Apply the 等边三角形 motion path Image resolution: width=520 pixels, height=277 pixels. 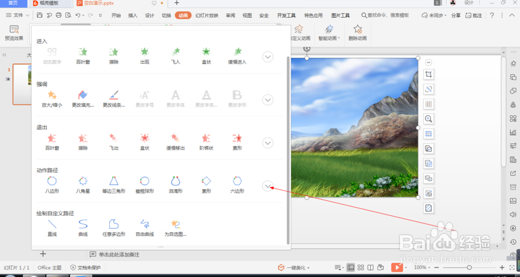click(114, 185)
